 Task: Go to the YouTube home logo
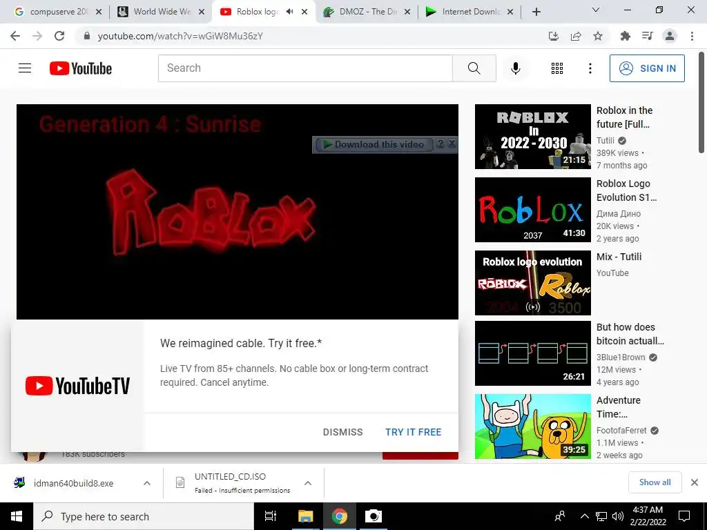click(x=81, y=68)
